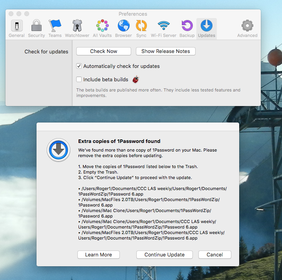This screenshot has height=280, width=282.
Task: Click path '/Volumes/MacFiles 2.0TB/.../CCC LAS weekly/'
Action: coord(152,235)
